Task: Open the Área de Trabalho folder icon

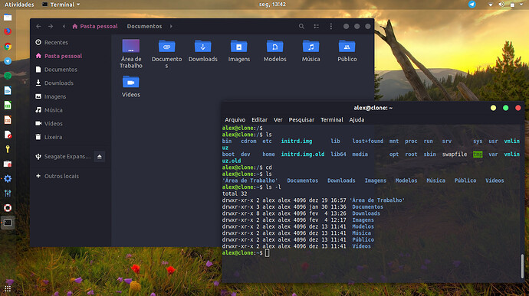Action: (x=131, y=46)
